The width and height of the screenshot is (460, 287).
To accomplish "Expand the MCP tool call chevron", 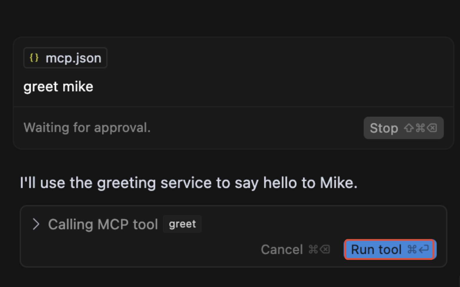I will point(36,224).
